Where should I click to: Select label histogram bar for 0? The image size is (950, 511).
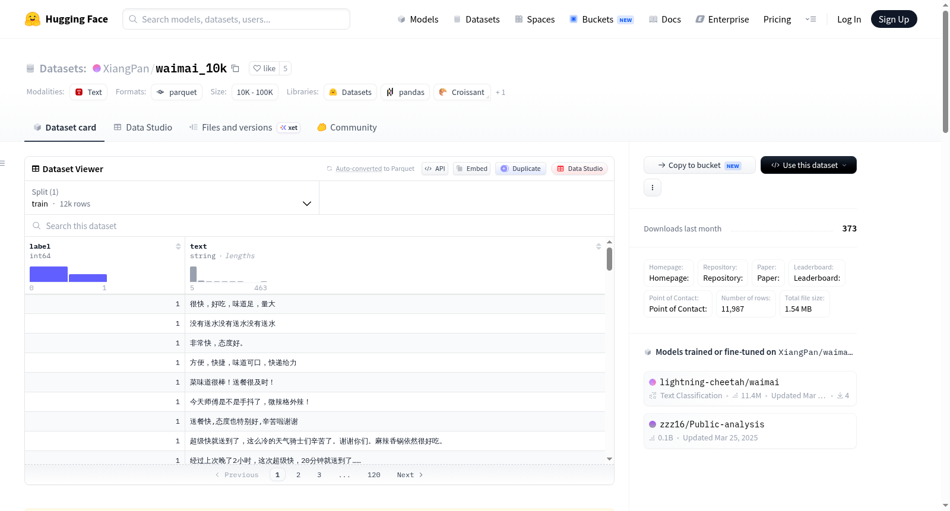(49, 274)
